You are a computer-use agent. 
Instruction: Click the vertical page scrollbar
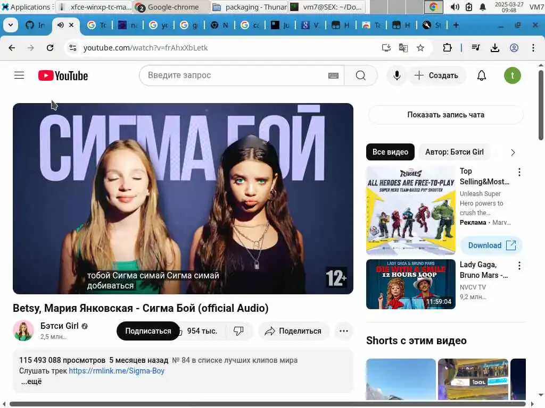tap(541, 106)
